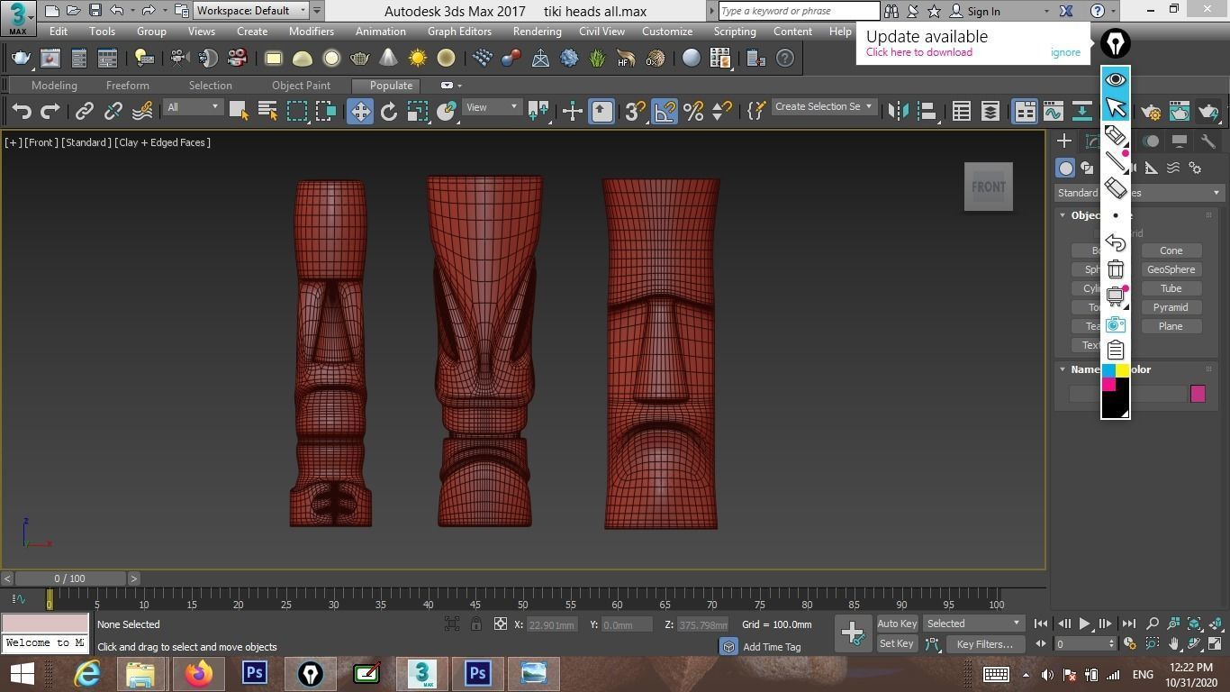This screenshot has width=1230, height=692.
Task: Open the Scripting menu
Action: pyautogui.click(x=735, y=32)
